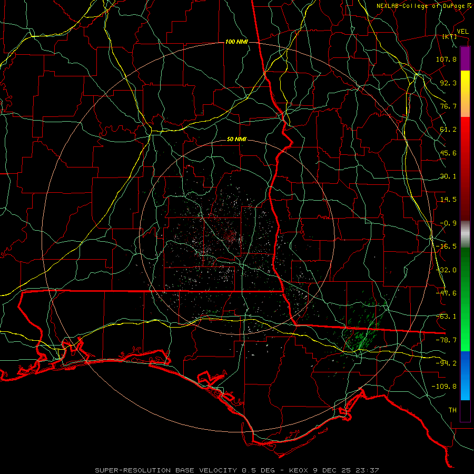Click the 61.2 velocity scale value
Viewport: 474px width, 474px height.
(448, 130)
